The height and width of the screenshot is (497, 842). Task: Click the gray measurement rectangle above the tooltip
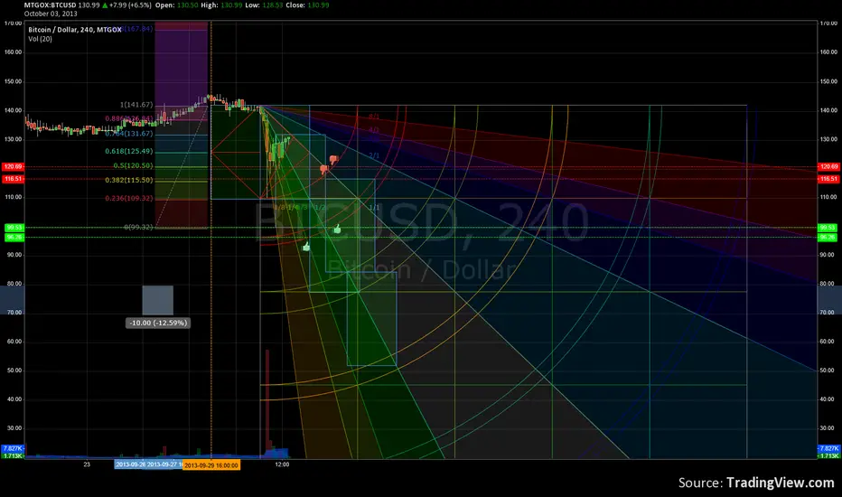tap(158, 300)
